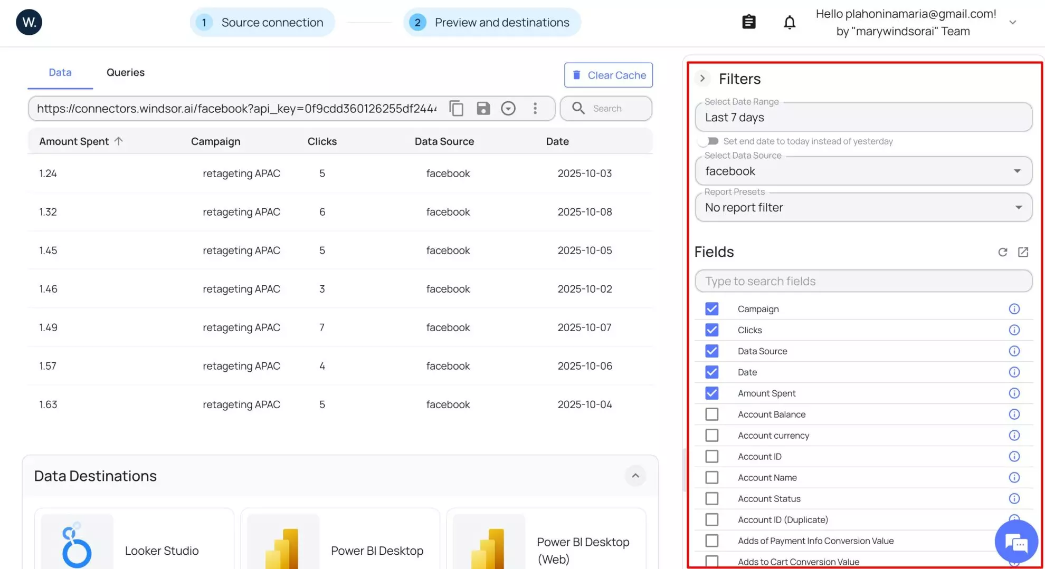Click the refresh fields icon

(x=1002, y=252)
